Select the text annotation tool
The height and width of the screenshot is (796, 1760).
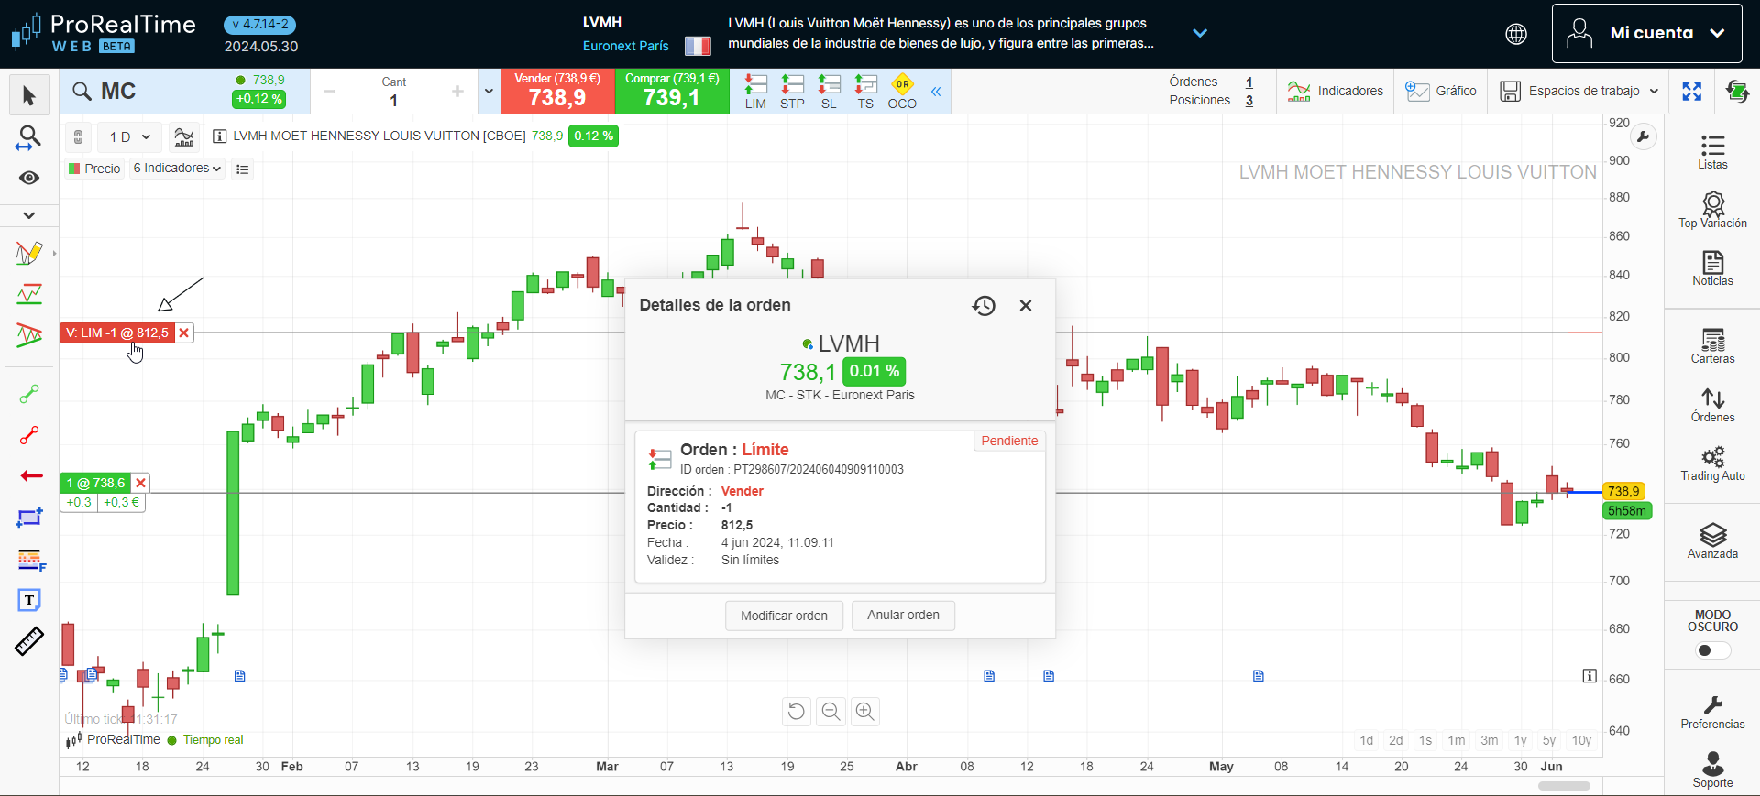click(x=29, y=600)
